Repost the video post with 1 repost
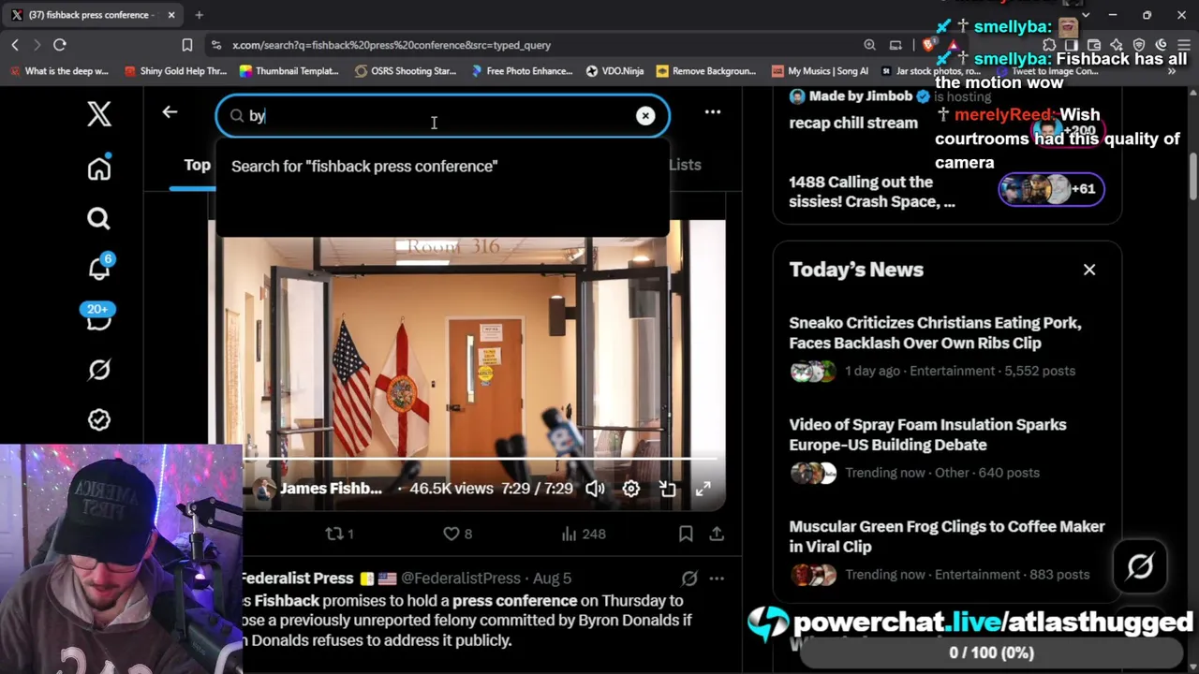This screenshot has height=674, width=1199. 339,534
